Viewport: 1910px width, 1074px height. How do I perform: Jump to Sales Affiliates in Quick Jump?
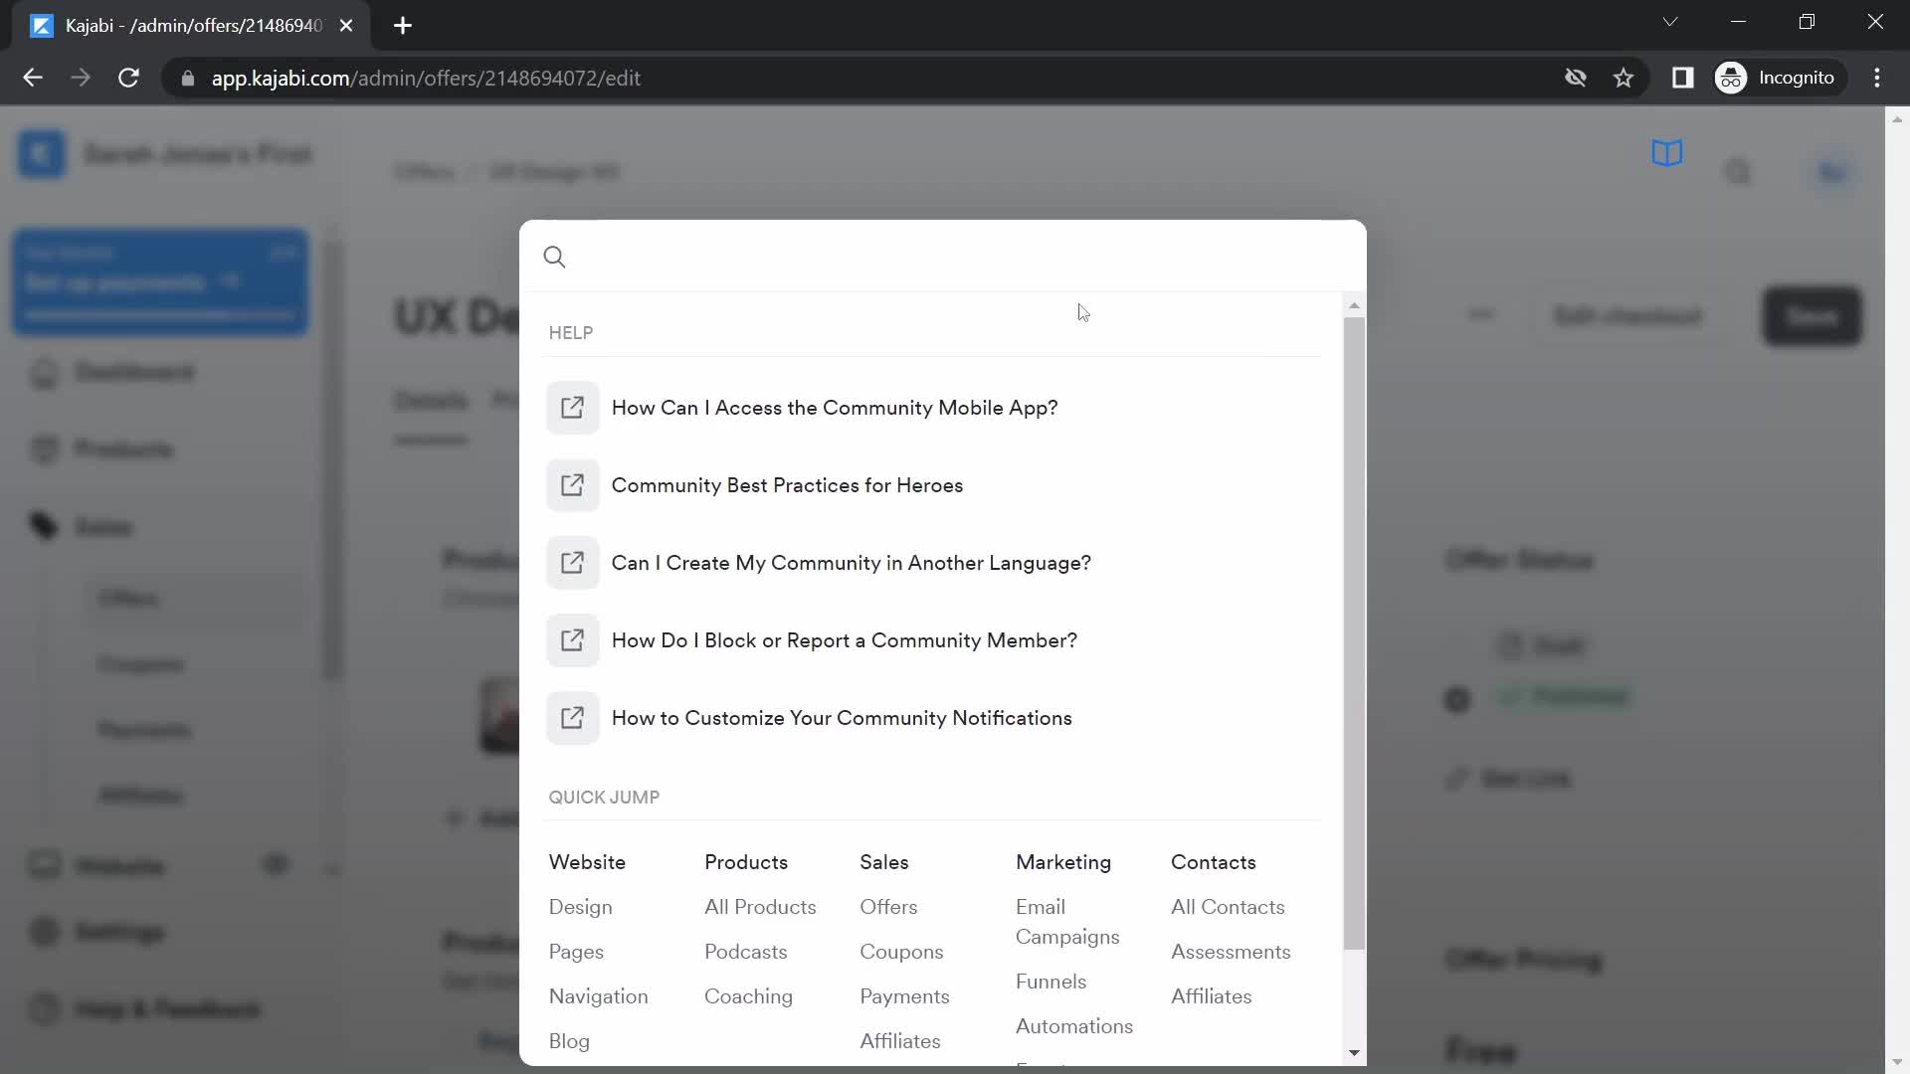[900, 1041]
